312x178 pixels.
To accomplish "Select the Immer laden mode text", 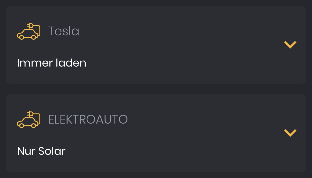I will (51, 63).
